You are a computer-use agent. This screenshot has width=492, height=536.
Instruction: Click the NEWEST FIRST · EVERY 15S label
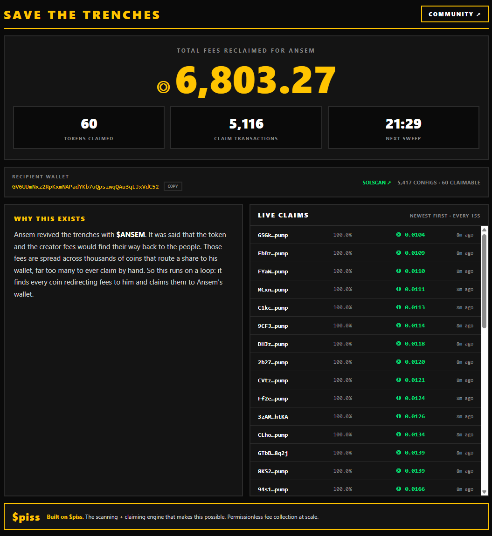click(x=445, y=216)
